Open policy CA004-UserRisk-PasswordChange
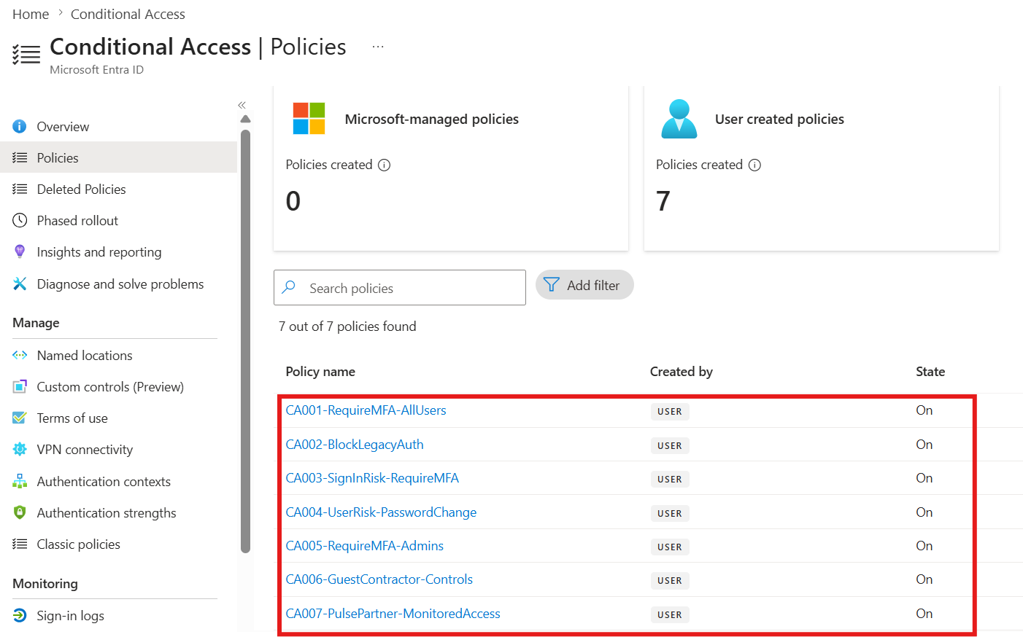1023x637 pixels. pyautogui.click(x=381, y=512)
